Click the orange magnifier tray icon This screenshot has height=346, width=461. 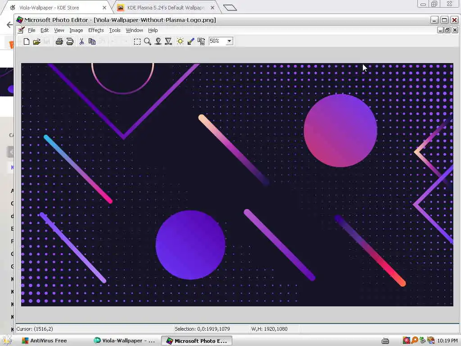(x=415, y=341)
